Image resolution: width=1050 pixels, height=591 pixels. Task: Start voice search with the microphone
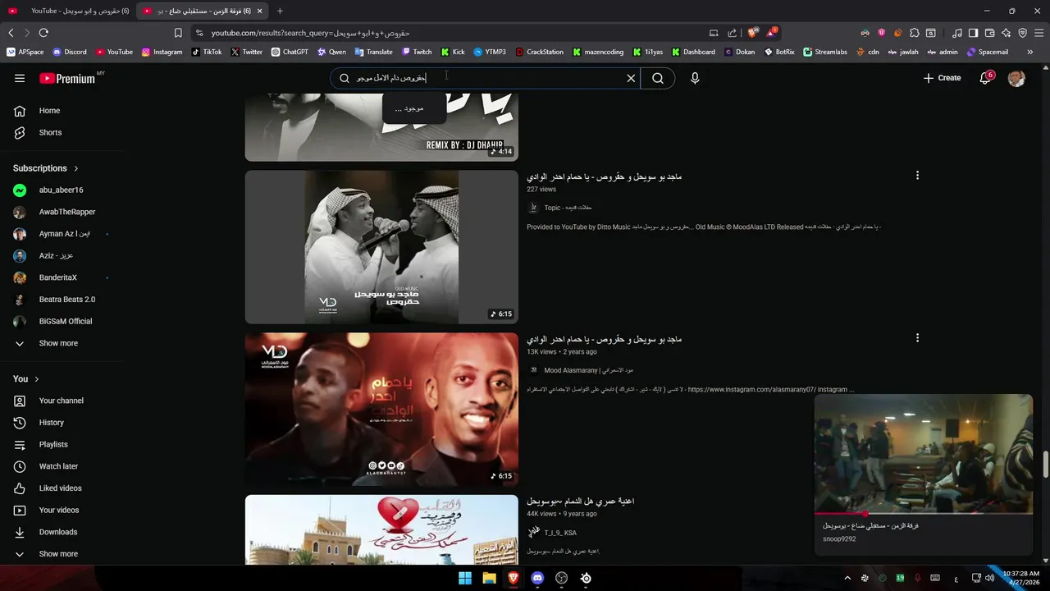click(695, 78)
